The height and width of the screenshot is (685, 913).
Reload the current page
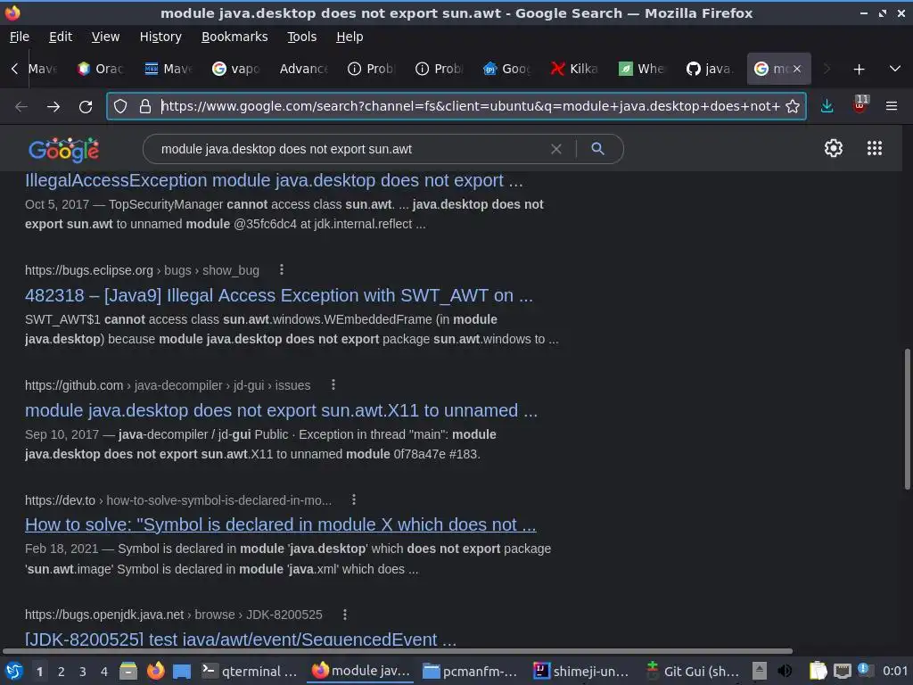(x=86, y=107)
